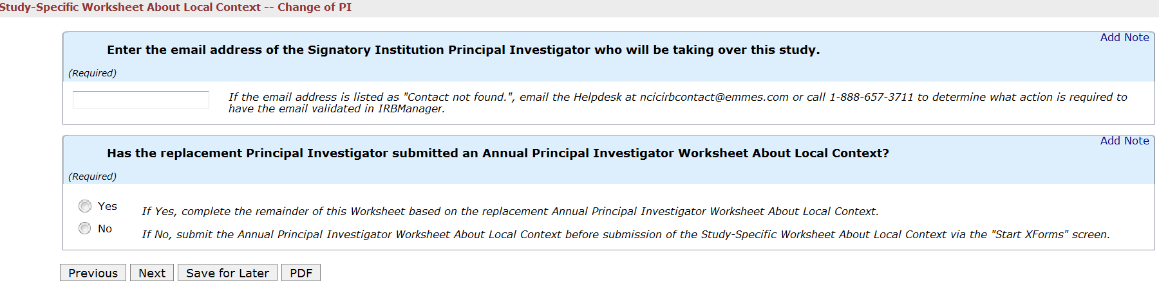Add a note to the replacement PI question
Image resolution: width=1159 pixels, height=285 pixels.
point(1124,141)
